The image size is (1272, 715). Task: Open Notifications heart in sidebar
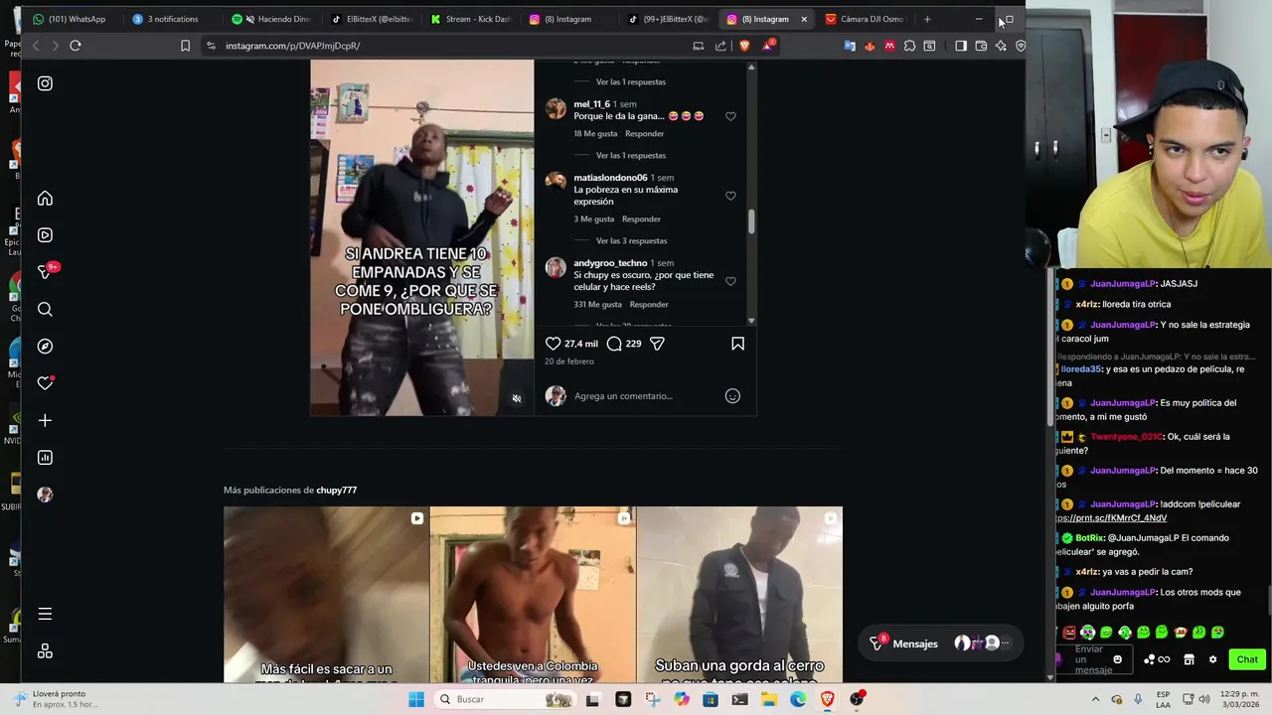(x=45, y=383)
